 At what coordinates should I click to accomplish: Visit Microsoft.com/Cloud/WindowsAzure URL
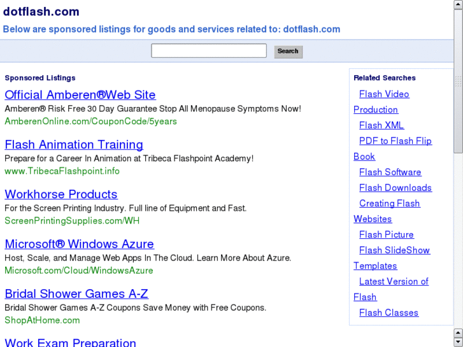click(x=79, y=271)
